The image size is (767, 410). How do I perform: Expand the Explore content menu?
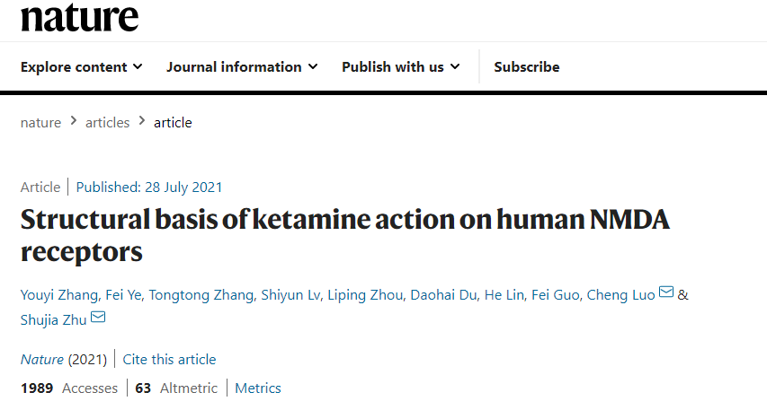pyautogui.click(x=81, y=66)
